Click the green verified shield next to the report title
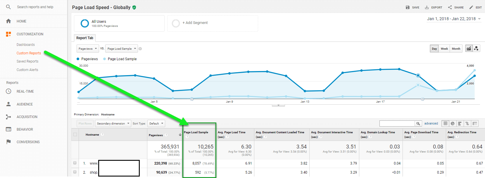 [x=134, y=7]
